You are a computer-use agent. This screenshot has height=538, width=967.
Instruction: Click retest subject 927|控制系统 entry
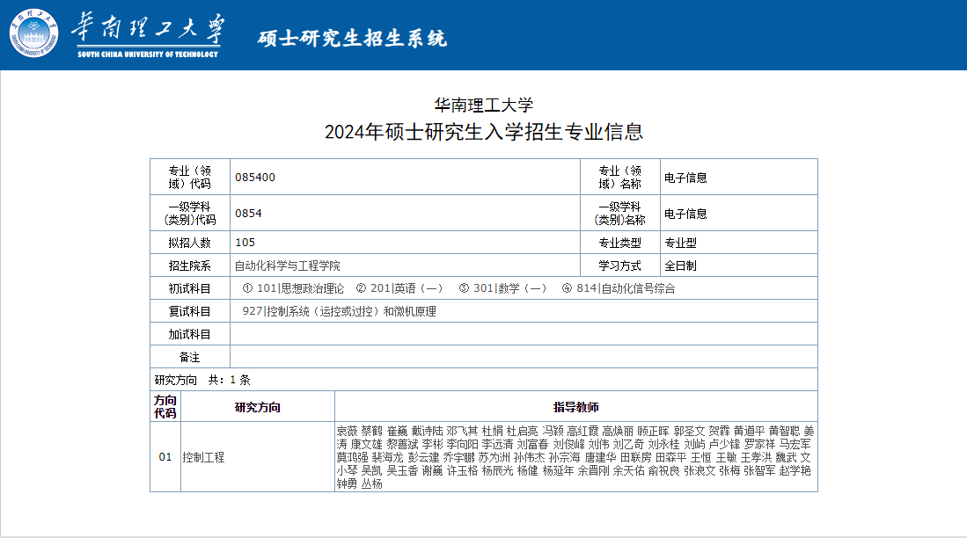coord(339,311)
